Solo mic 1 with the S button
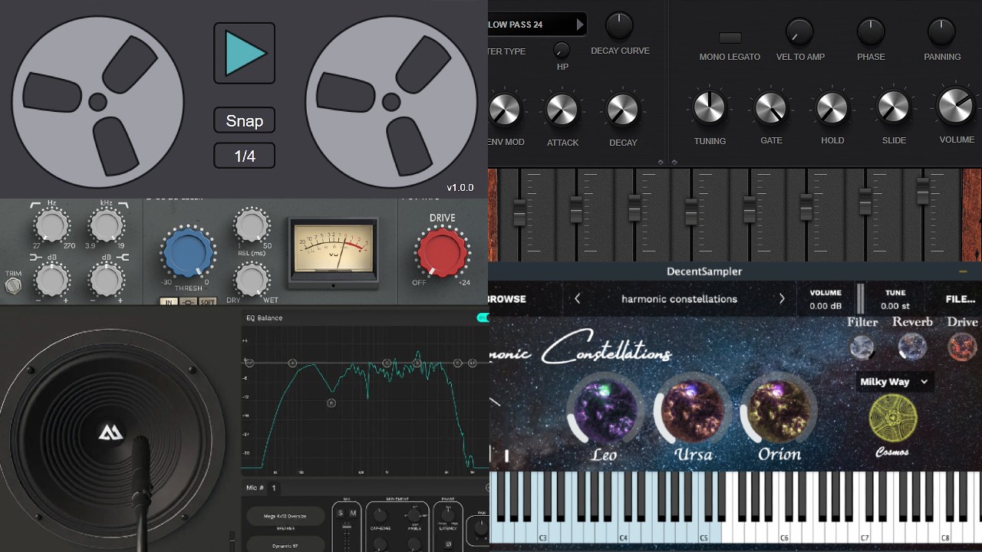The height and width of the screenshot is (552, 982). pyautogui.click(x=342, y=513)
